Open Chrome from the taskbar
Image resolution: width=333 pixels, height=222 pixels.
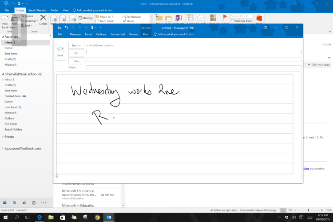click(x=97, y=217)
